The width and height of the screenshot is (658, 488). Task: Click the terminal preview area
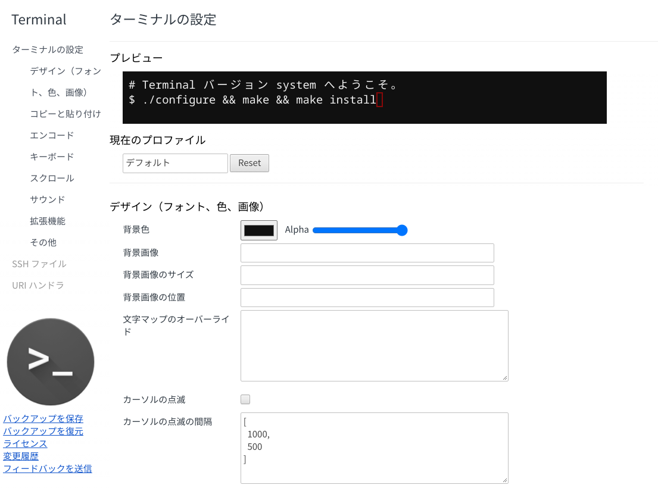coord(364,97)
